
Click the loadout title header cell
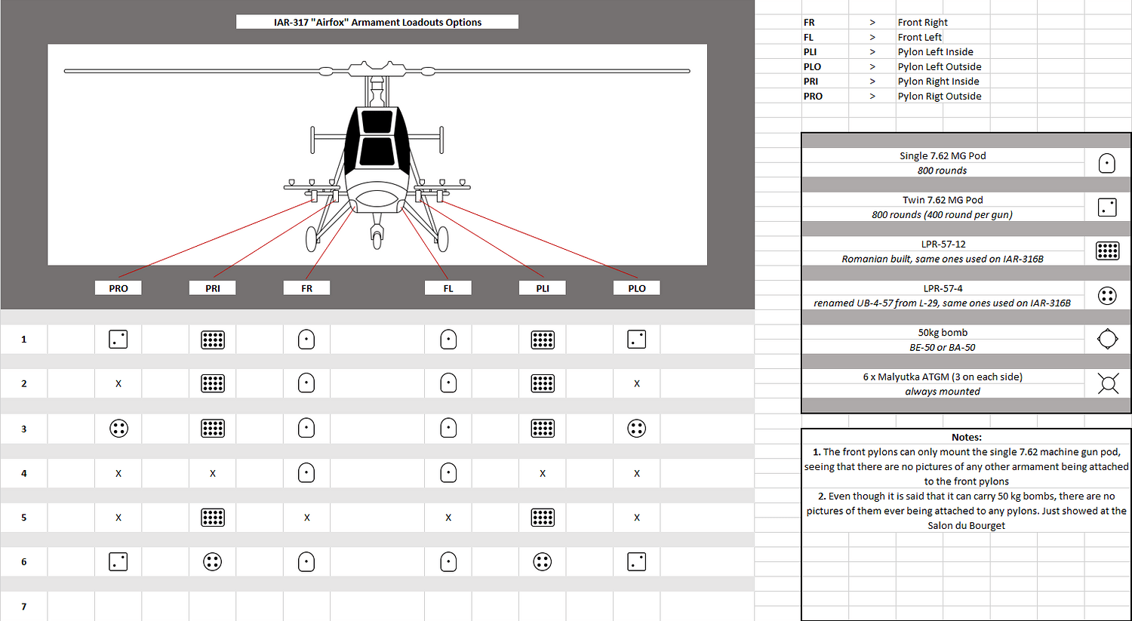[x=377, y=22]
